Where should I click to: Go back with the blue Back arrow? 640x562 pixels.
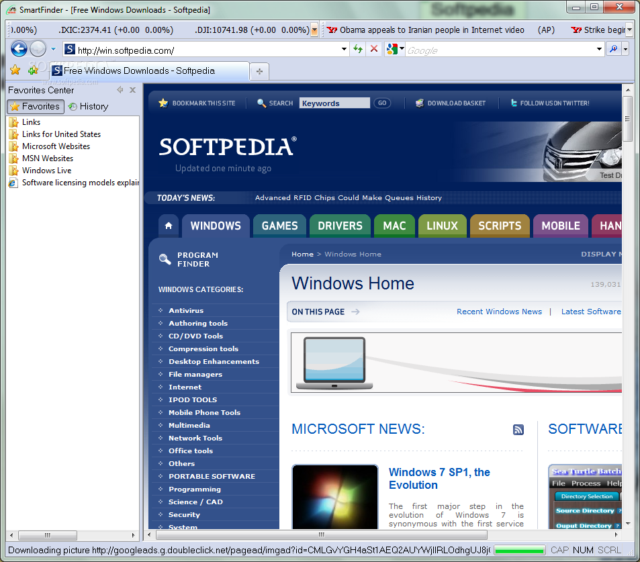(x=19, y=50)
